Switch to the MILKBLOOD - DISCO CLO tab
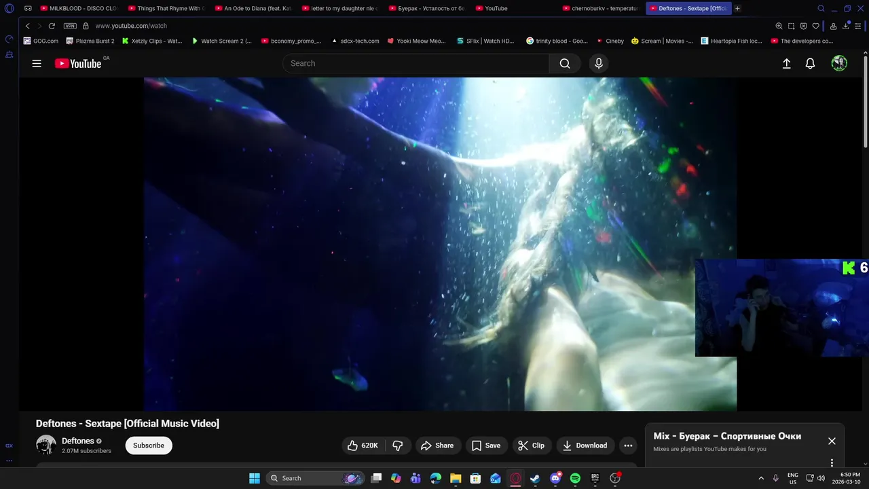The height and width of the screenshot is (489, 869). tap(78, 8)
